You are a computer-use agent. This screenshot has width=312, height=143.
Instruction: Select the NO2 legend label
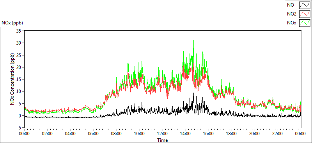point(292,14)
